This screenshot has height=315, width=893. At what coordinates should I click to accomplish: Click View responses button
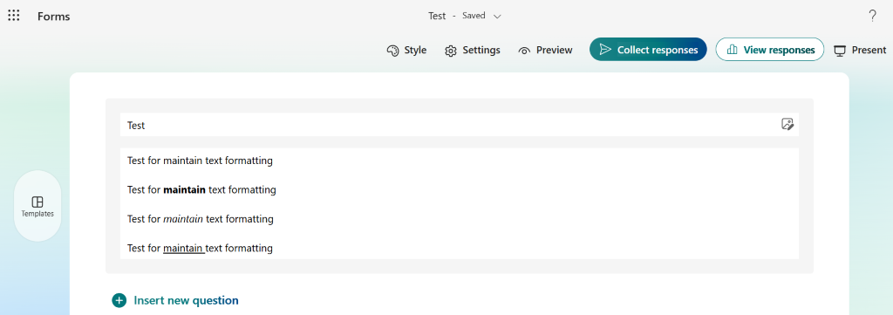click(769, 50)
